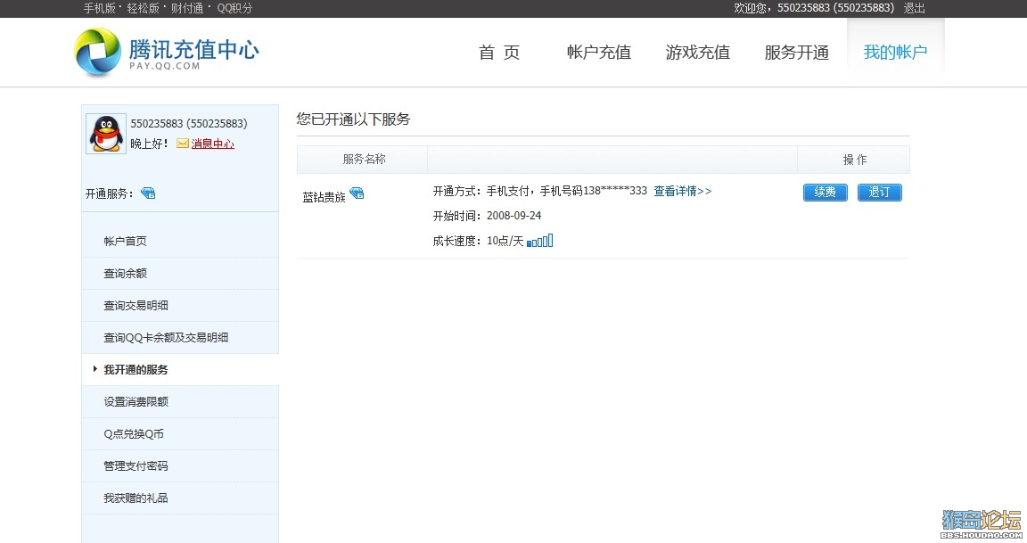Click the 成长速度：10点/天 text
Screen dimensions: 1027x543
[x=478, y=241]
